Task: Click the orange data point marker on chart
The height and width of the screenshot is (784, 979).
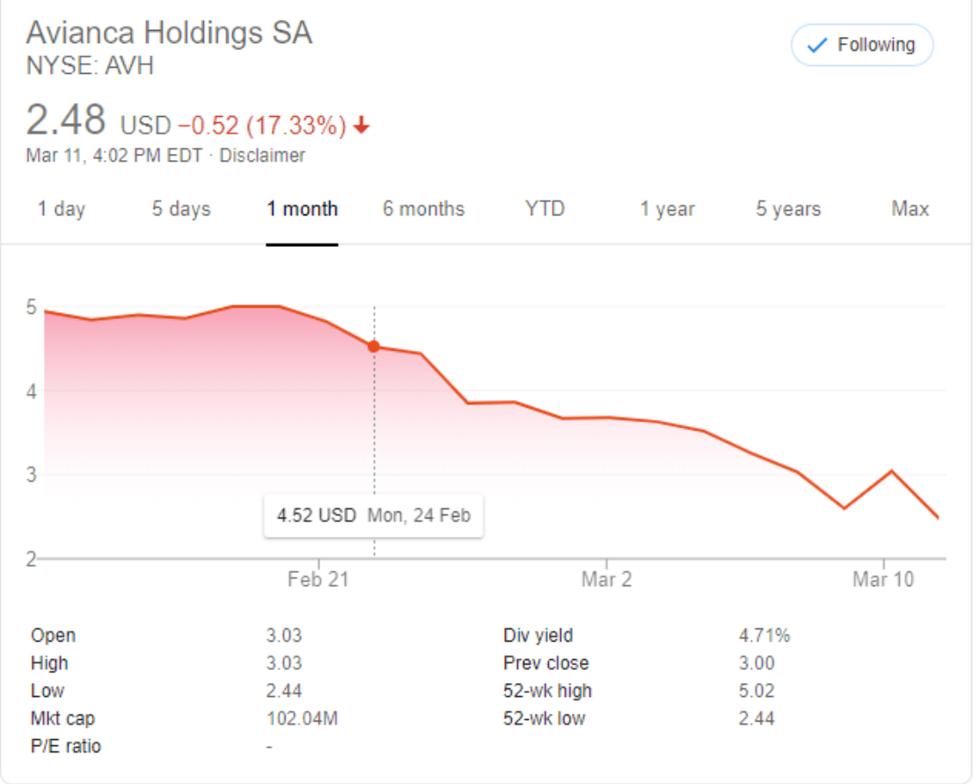Action: (374, 346)
